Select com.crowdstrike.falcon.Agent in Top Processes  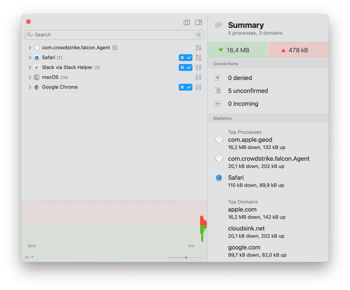pos(269,159)
